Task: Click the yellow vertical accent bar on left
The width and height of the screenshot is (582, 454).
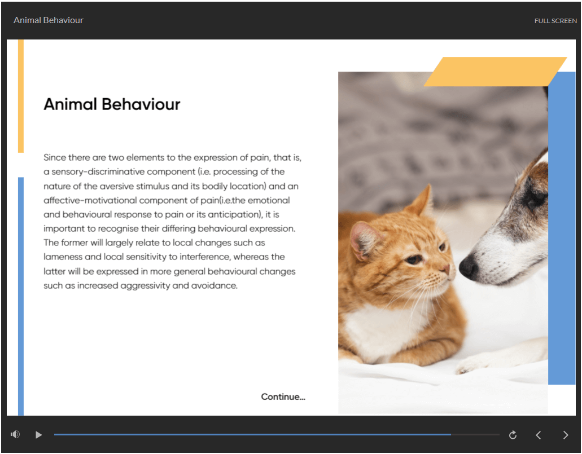Action: pyautogui.click(x=21, y=96)
